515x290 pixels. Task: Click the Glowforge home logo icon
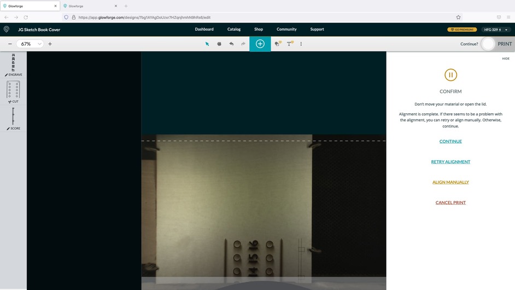7,30
